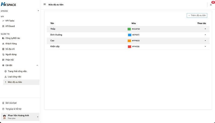Open actions dropdown for Bình thường row

point(205,35)
